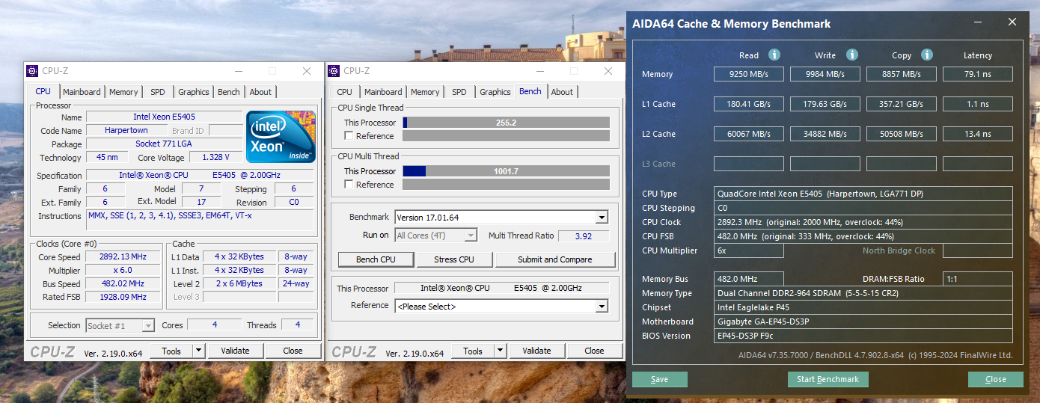This screenshot has width=1040, height=403.
Task: Open the Socket #1 selection dropdown
Action: (148, 325)
